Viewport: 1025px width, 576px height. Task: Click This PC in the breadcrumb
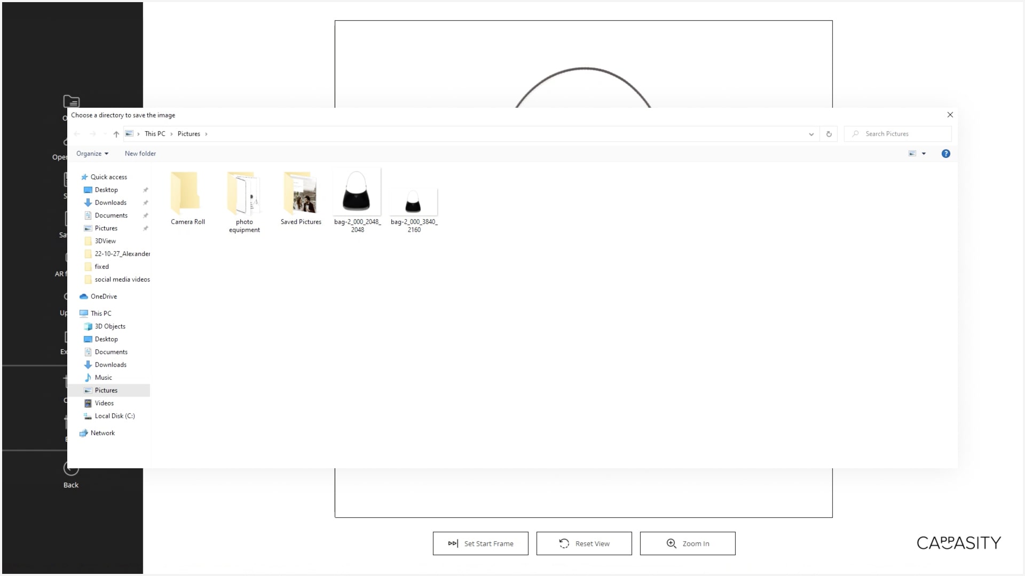(x=155, y=134)
